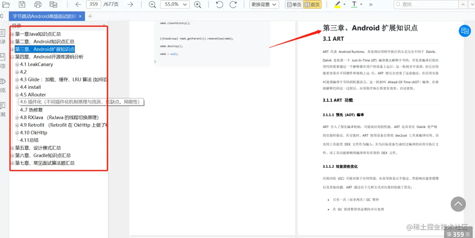Open 4.7 热修复 outline entry
The image size is (475, 238).
click(x=31, y=110)
